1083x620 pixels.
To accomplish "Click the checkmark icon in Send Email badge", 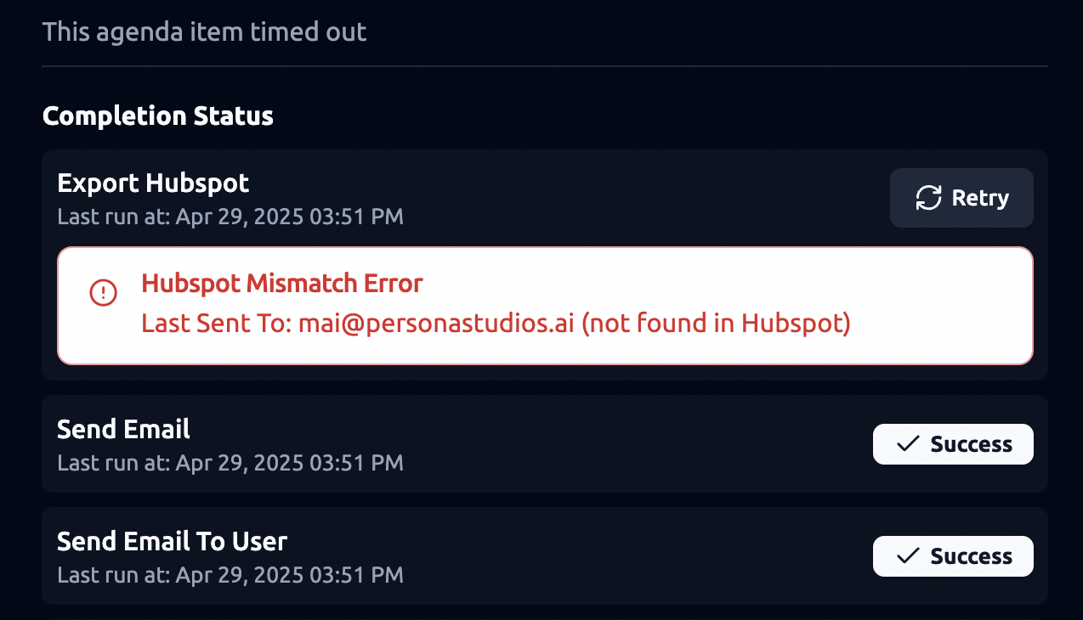I will click(x=909, y=444).
